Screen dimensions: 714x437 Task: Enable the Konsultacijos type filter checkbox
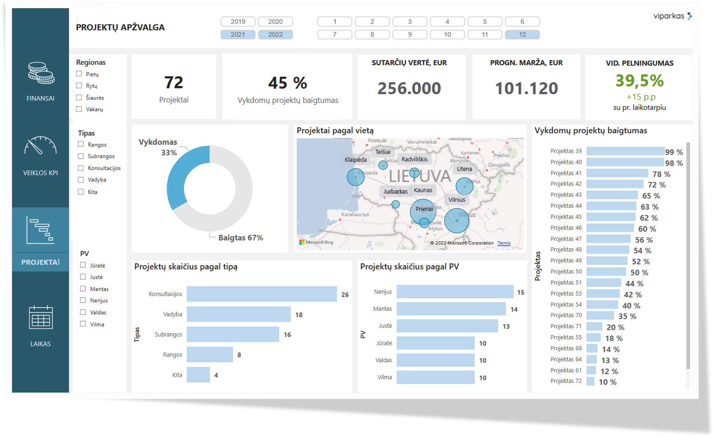tap(81, 168)
